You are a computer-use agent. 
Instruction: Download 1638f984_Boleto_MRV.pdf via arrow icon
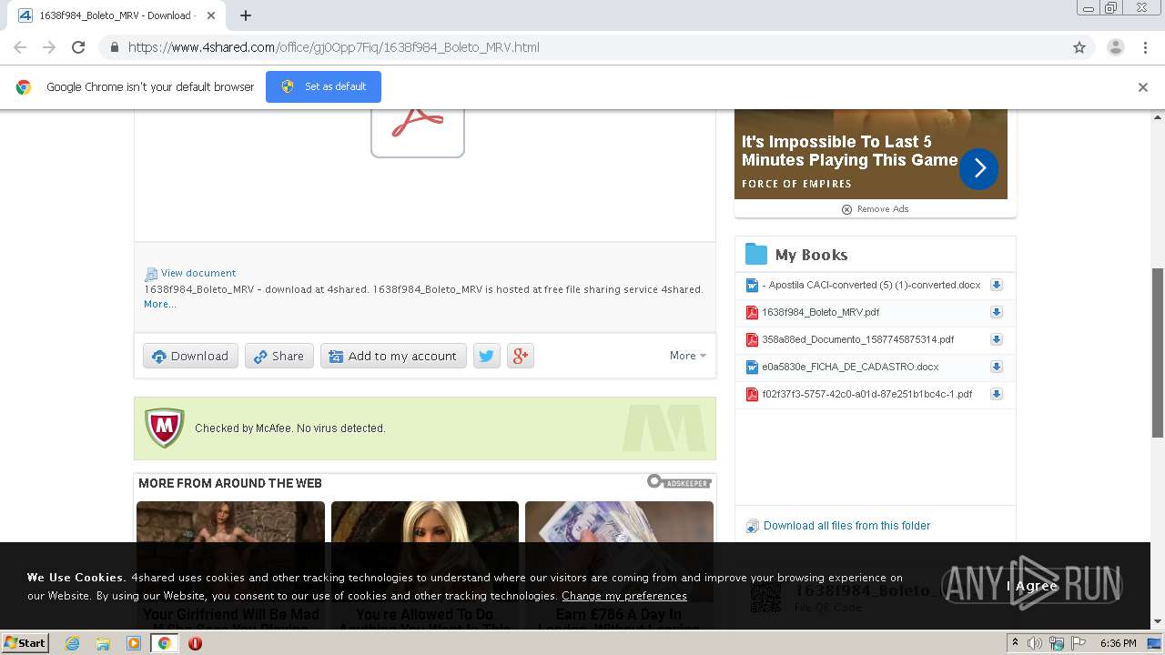click(997, 312)
